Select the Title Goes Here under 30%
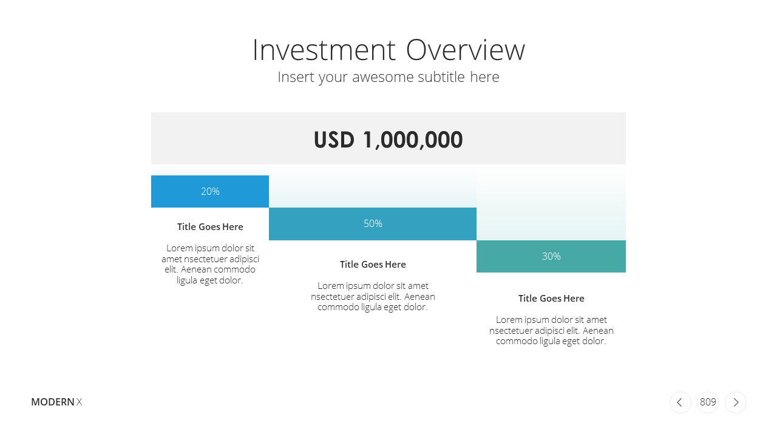The image size is (777, 437). (551, 299)
